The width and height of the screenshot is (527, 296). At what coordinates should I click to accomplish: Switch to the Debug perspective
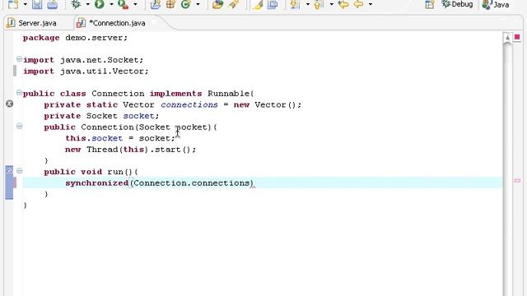coord(457,4)
